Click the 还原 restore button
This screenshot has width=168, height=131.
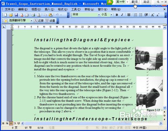[x=39, y=21]
